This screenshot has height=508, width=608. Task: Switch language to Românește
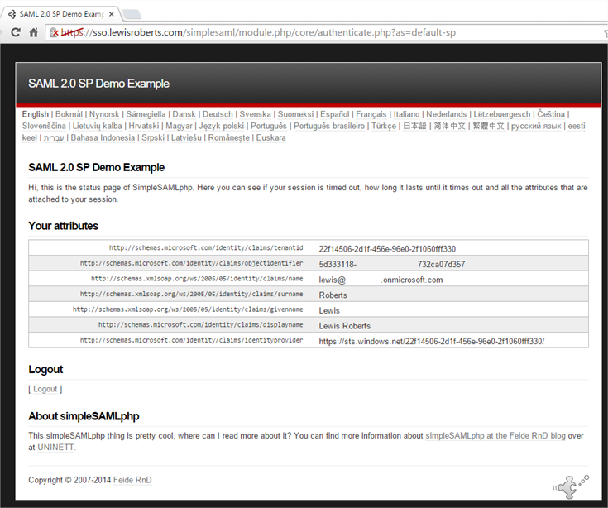point(229,137)
